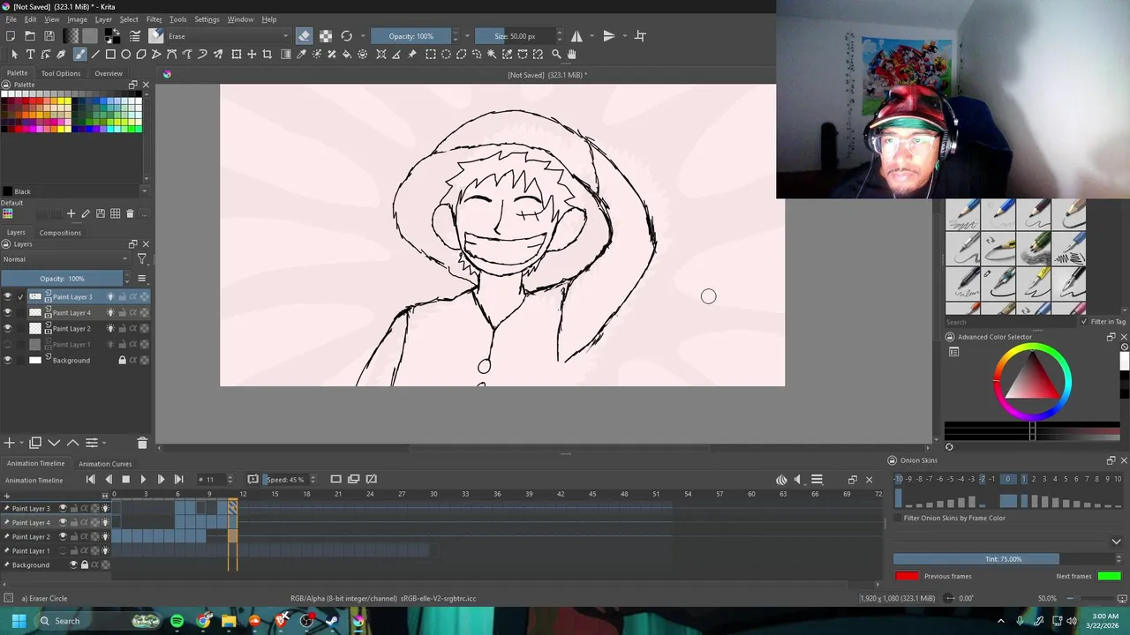Select the Ellipse tool

(x=126, y=55)
